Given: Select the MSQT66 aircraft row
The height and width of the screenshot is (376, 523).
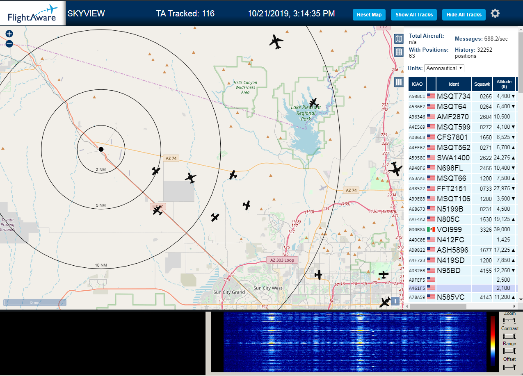Looking at the screenshot, I should 463,178.
